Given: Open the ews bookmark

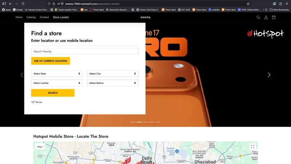Looking at the screenshot, I should coord(84,10).
